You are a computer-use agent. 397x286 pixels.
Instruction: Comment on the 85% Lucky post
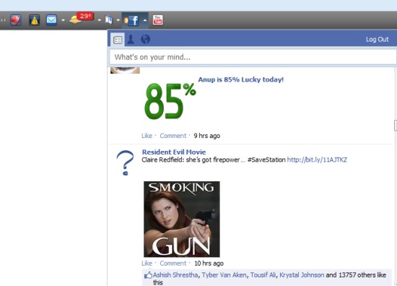(173, 136)
